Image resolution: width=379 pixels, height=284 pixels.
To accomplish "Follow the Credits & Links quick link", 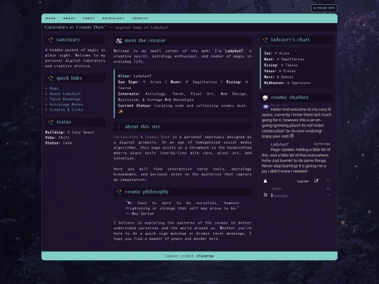I will (x=66, y=109).
